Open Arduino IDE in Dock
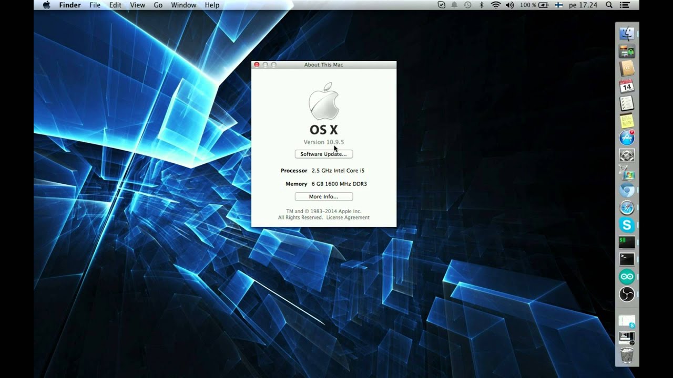The image size is (673, 378). (627, 277)
